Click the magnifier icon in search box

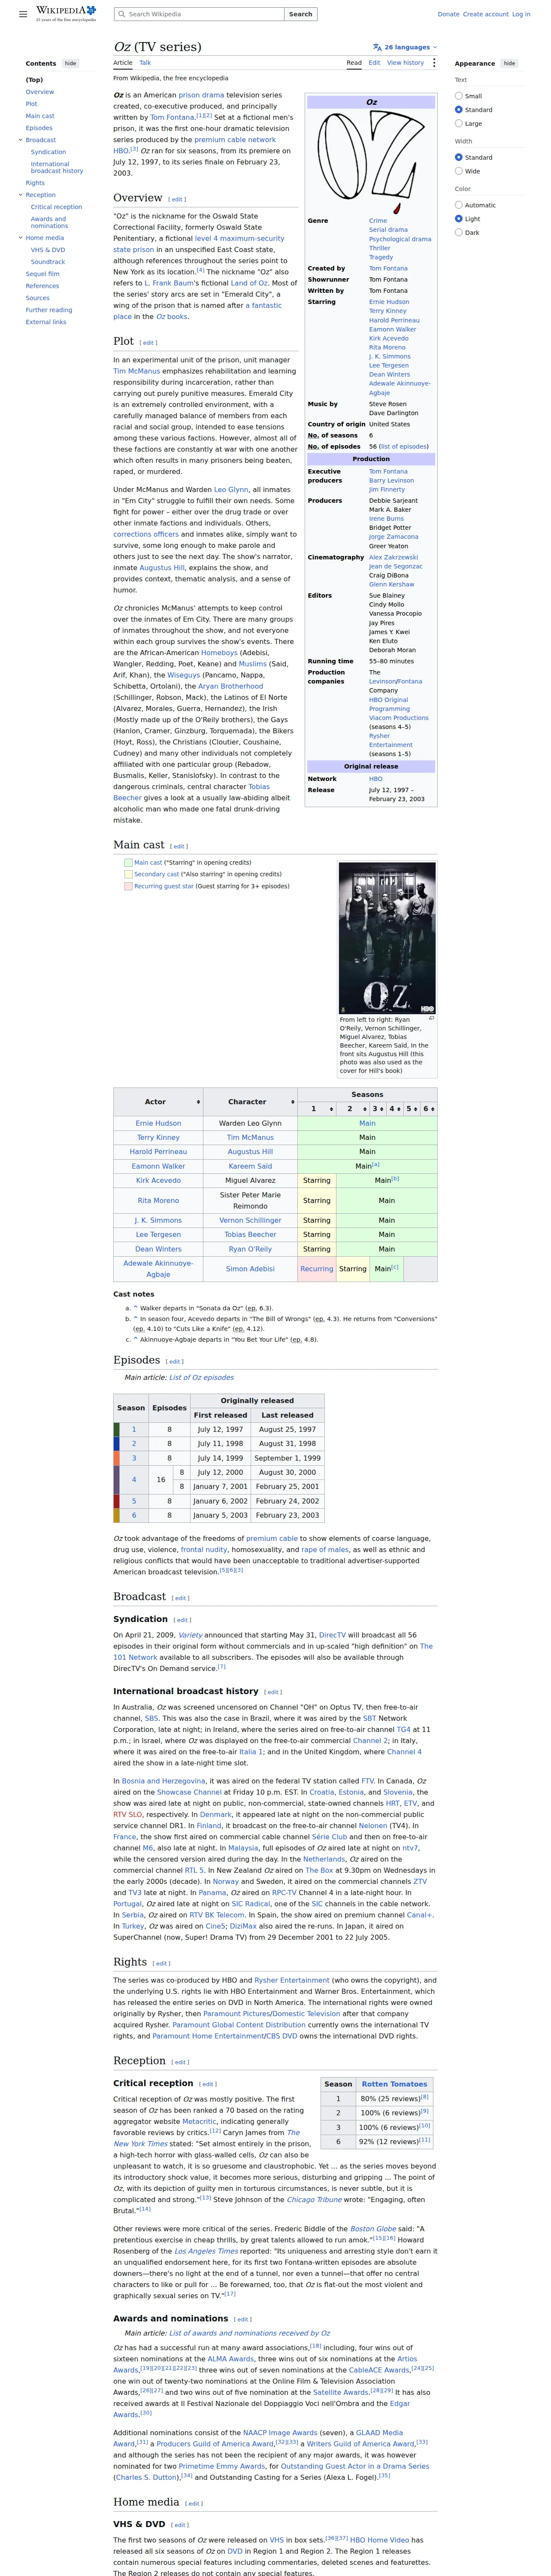(x=121, y=14)
